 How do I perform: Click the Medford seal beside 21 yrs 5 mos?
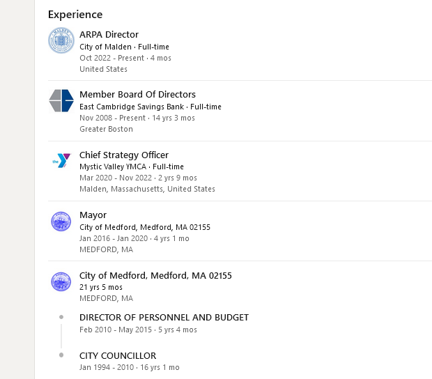pyautogui.click(x=61, y=281)
